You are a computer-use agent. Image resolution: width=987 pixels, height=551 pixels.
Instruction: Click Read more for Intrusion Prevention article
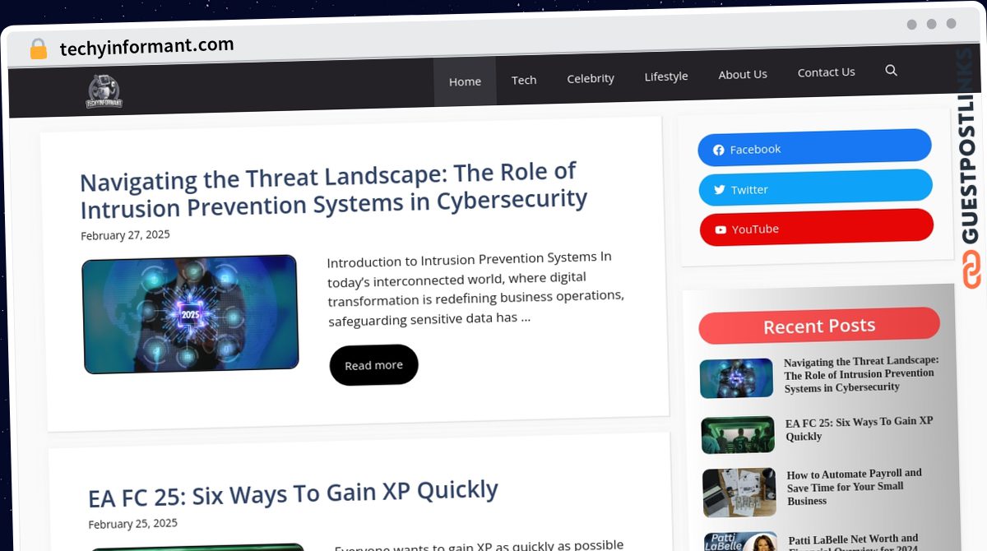pyautogui.click(x=373, y=365)
